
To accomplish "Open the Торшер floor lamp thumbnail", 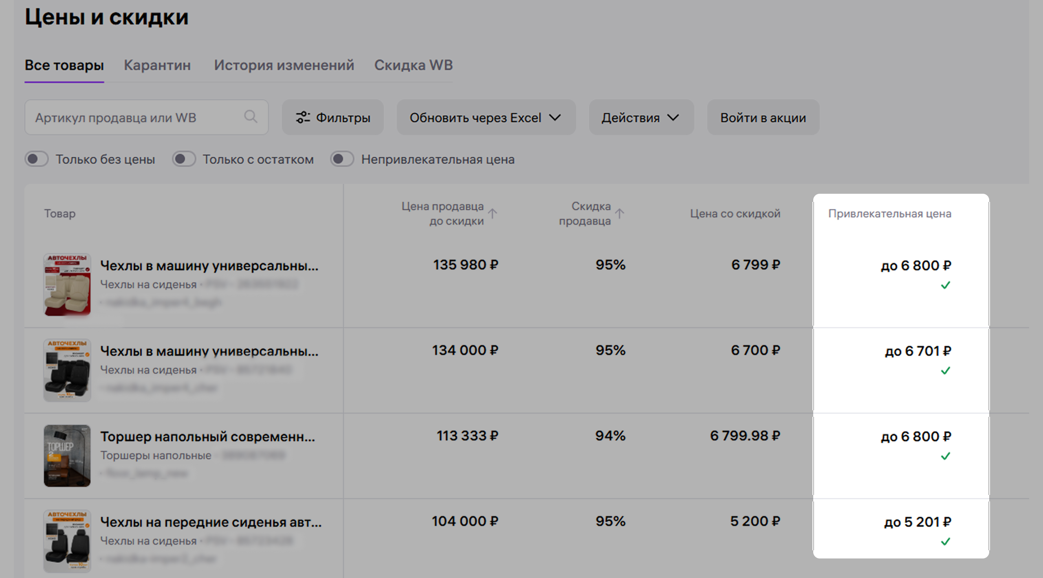I will (67, 455).
